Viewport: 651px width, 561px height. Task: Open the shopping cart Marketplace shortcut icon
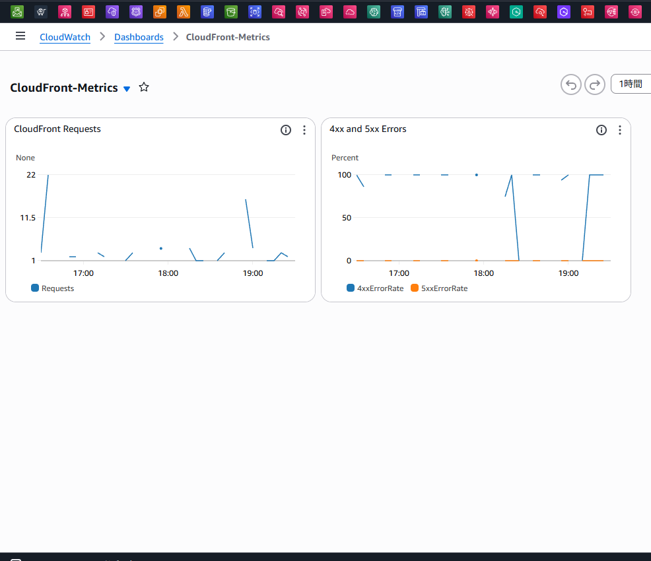[41, 12]
